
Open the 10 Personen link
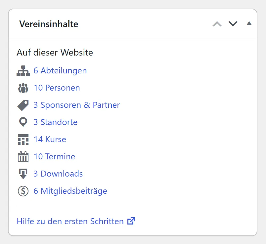pos(57,88)
